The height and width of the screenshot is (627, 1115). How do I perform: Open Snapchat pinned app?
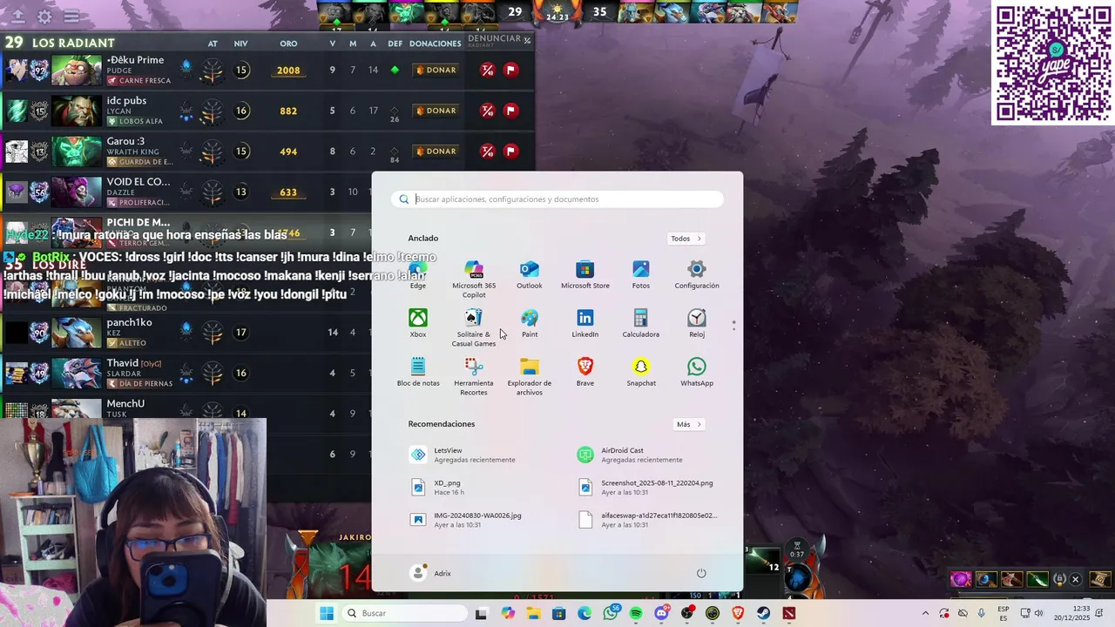(x=641, y=373)
